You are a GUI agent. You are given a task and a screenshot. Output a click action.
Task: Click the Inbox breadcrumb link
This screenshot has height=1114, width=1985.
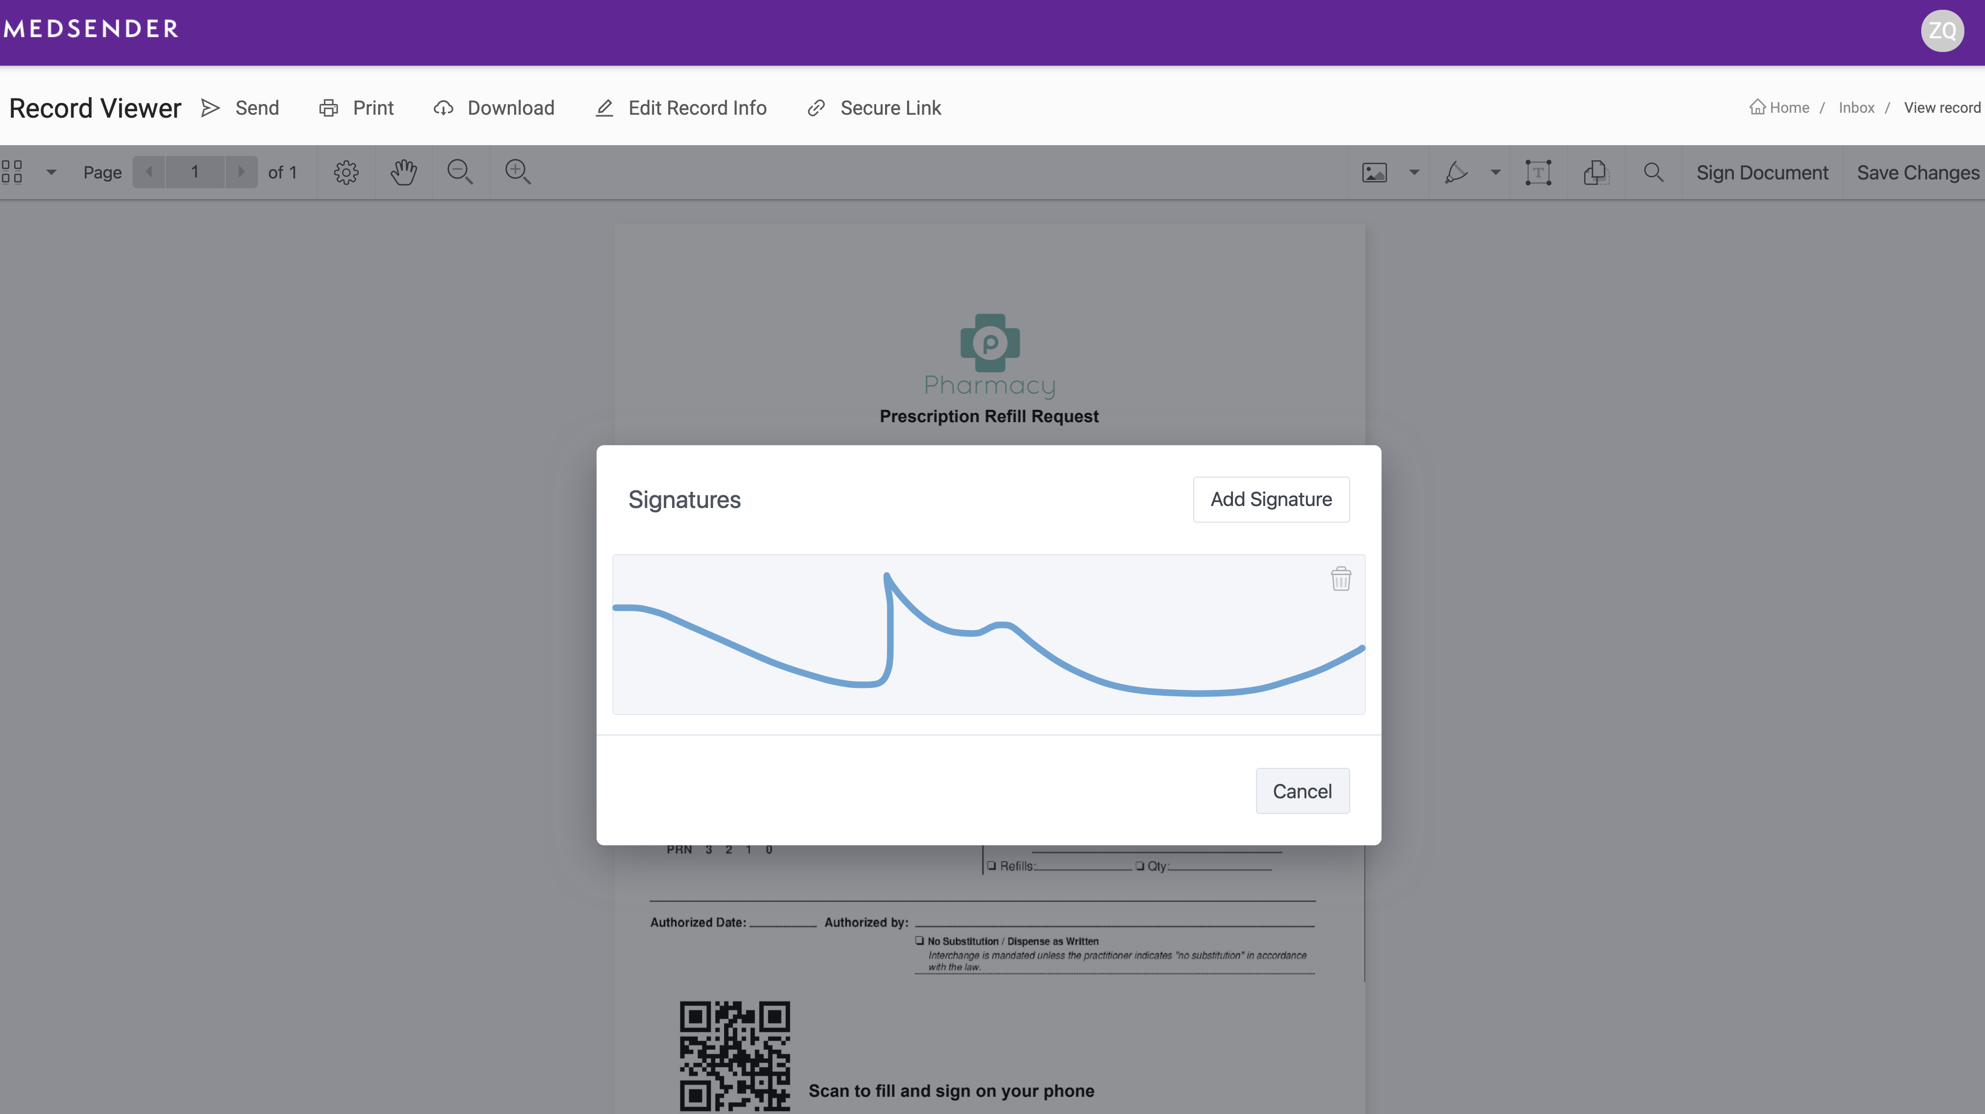point(1857,107)
